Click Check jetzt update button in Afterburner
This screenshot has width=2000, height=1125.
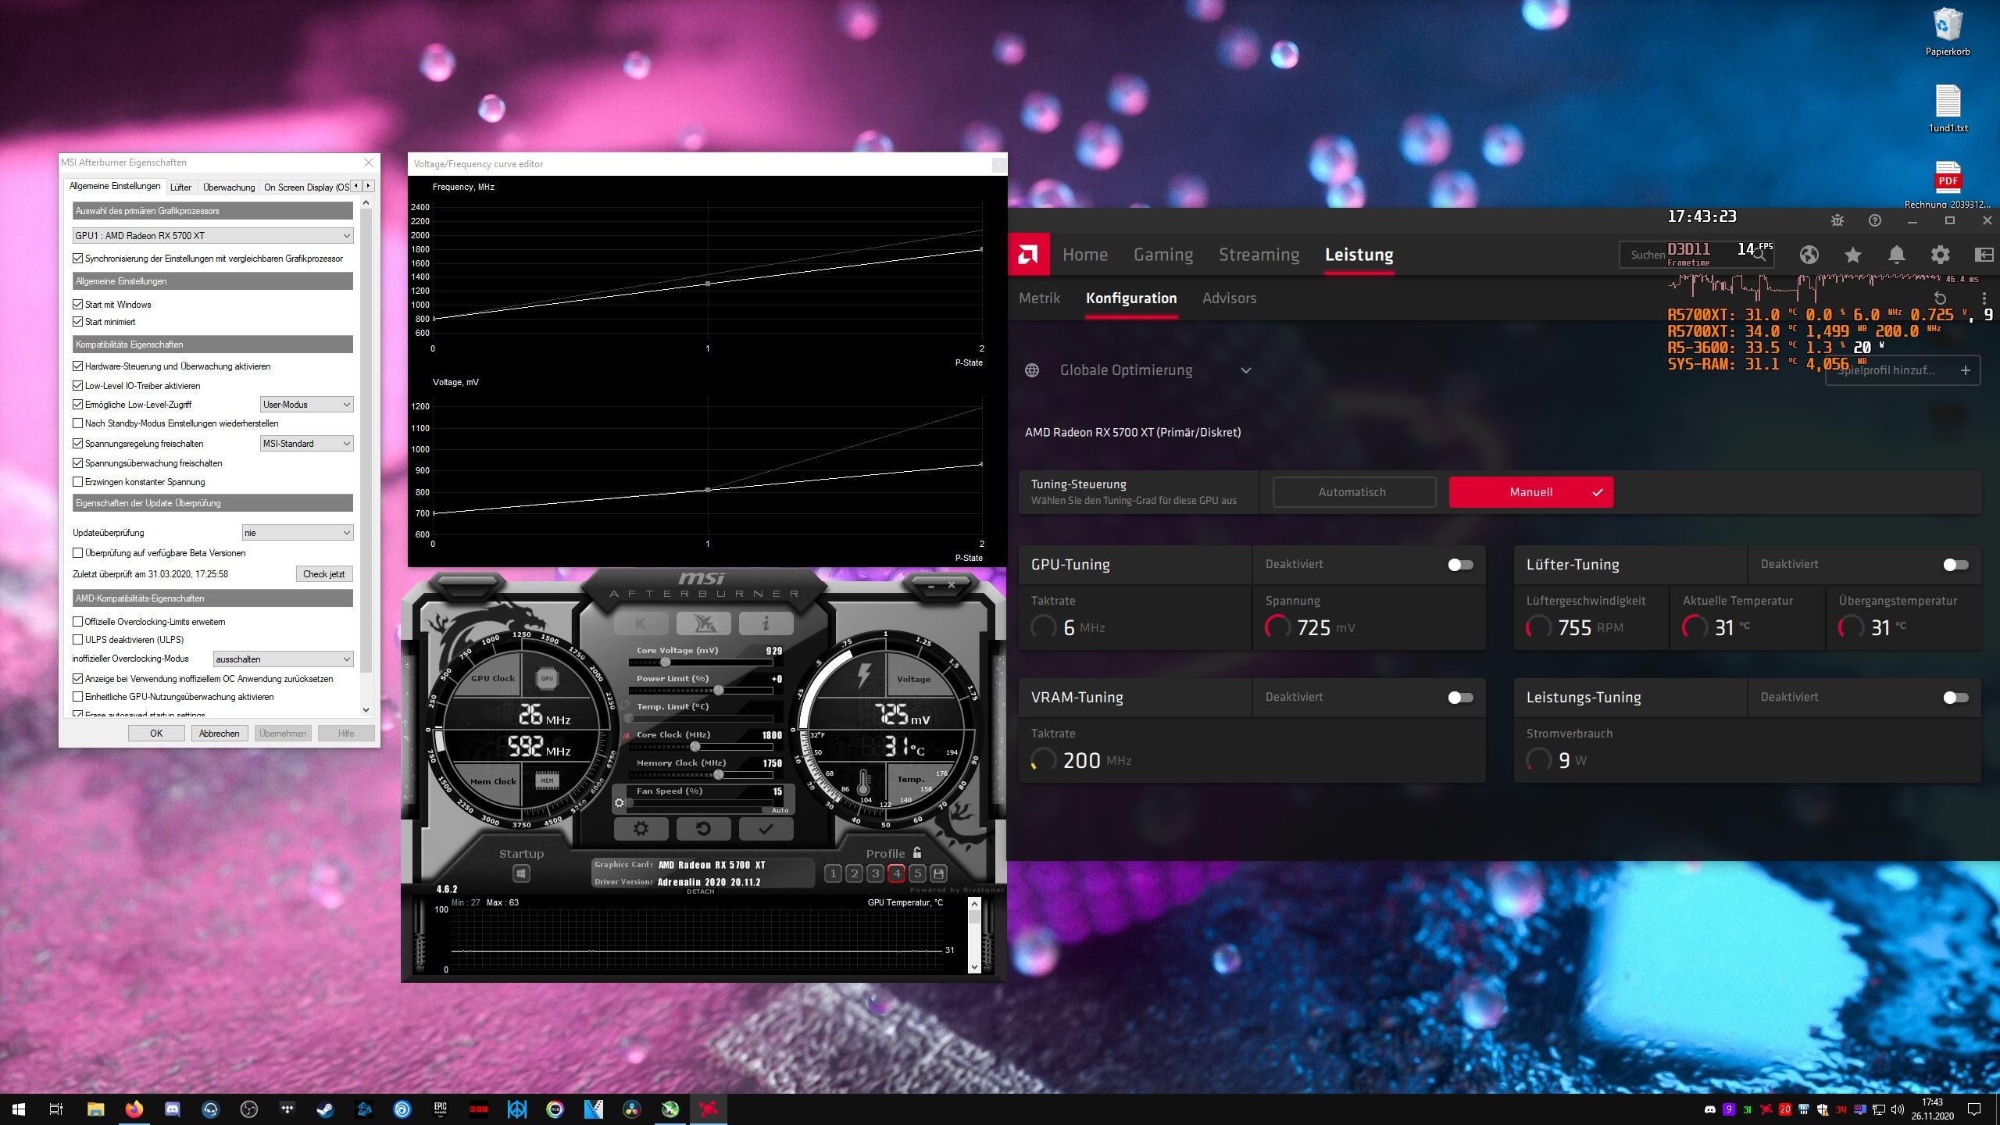[326, 574]
